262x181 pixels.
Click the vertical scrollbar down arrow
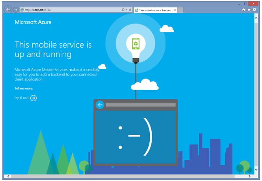[256, 170]
